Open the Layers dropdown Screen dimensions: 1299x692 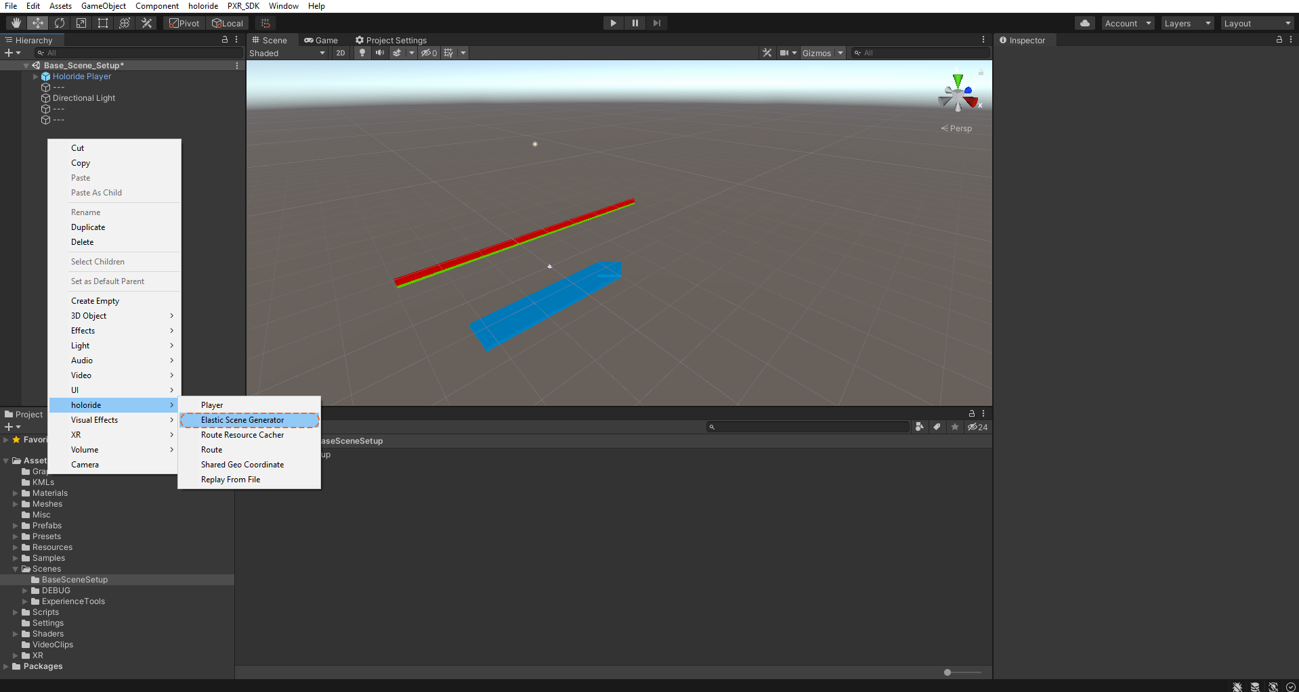click(1187, 23)
